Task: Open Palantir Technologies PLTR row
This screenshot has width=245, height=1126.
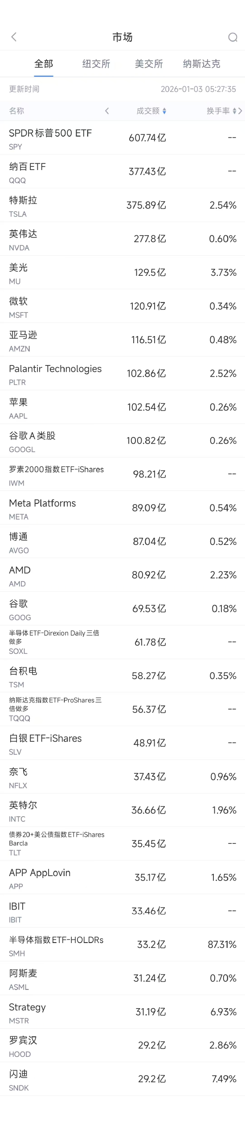Action: click(x=122, y=374)
